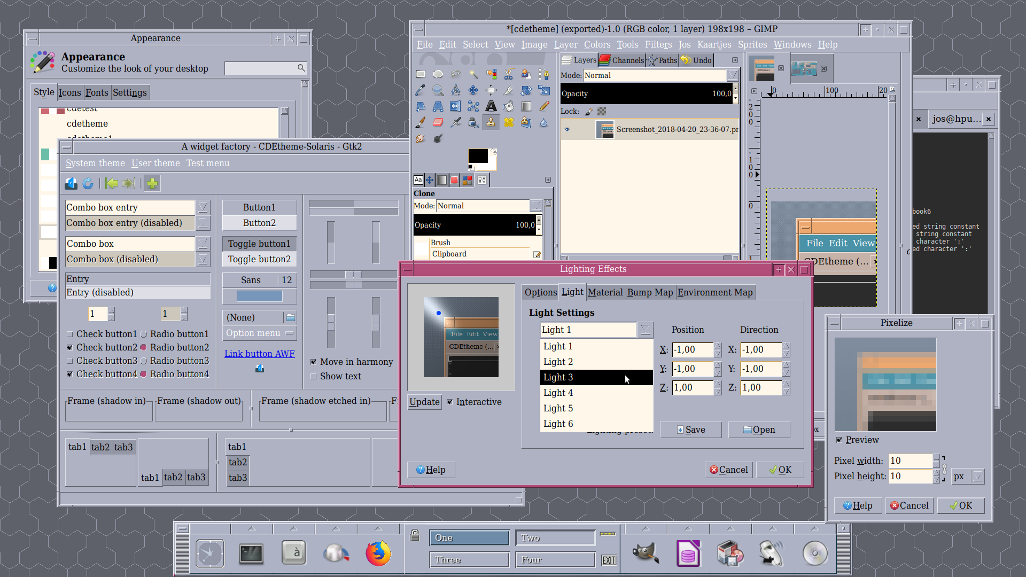
Task: Choose the Bucket Fill tool
Action: click(508, 106)
